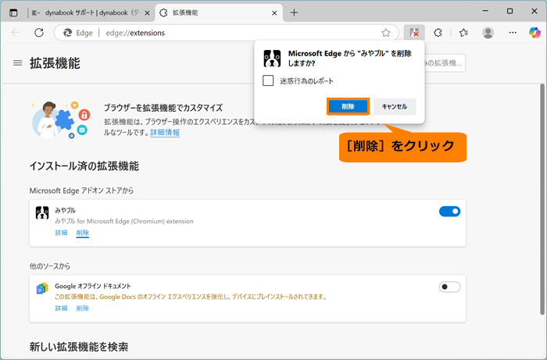Open the Favorites star-list toolbar icon
The image size is (547, 360).
pyautogui.click(x=463, y=33)
